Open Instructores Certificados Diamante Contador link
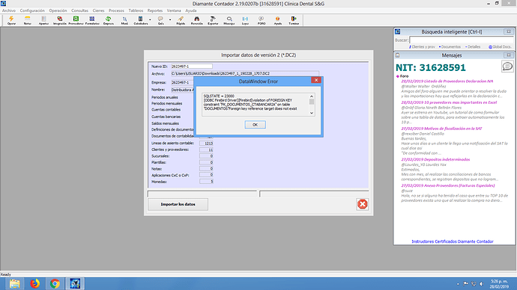517x290 pixels. pyautogui.click(x=453, y=241)
